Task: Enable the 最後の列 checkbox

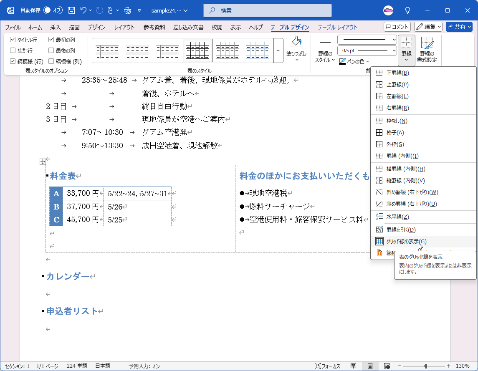Action: coord(51,50)
